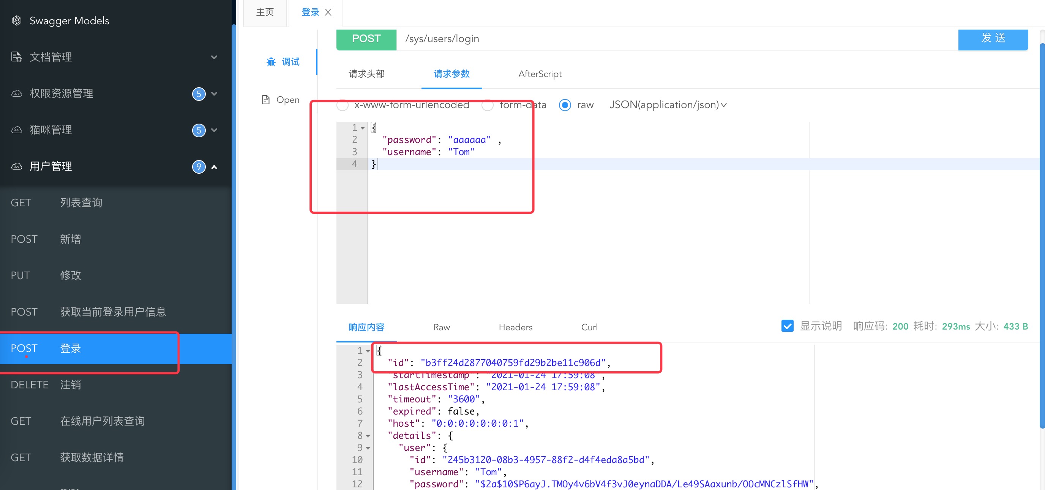
Task: Click the 调试 debug bug icon
Action: (x=271, y=62)
